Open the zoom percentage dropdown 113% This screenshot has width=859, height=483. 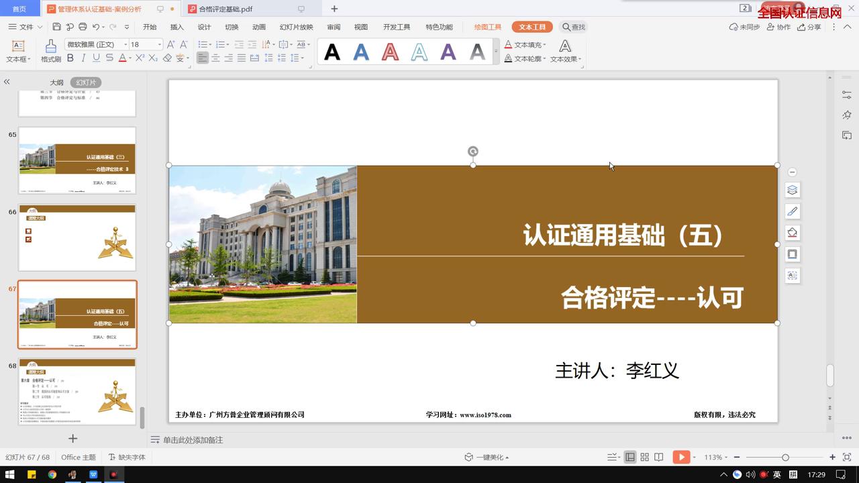point(715,457)
